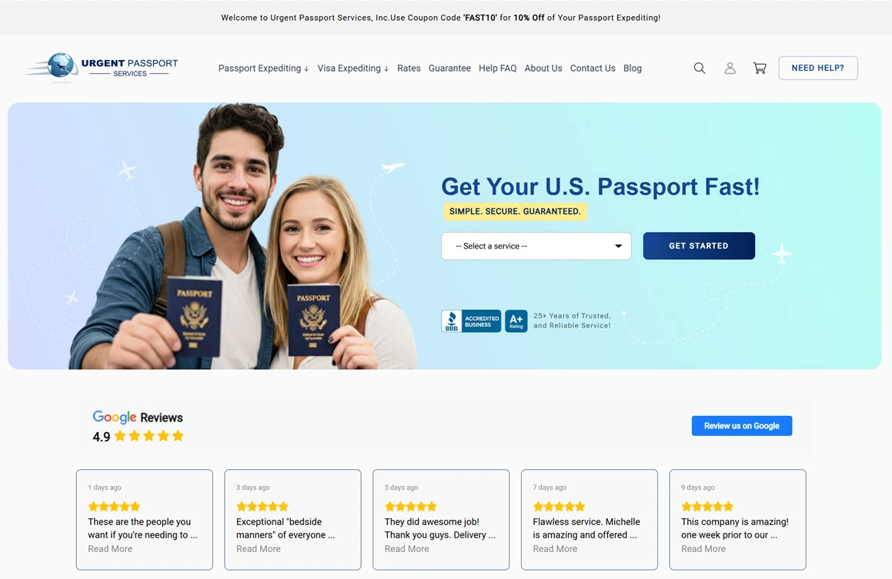Expand the Visa Expediting menu
The image size is (892, 579).
click(x=352, y=68)
